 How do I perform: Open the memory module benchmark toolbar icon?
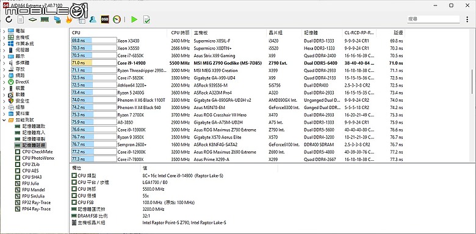[x=45, y=19]
